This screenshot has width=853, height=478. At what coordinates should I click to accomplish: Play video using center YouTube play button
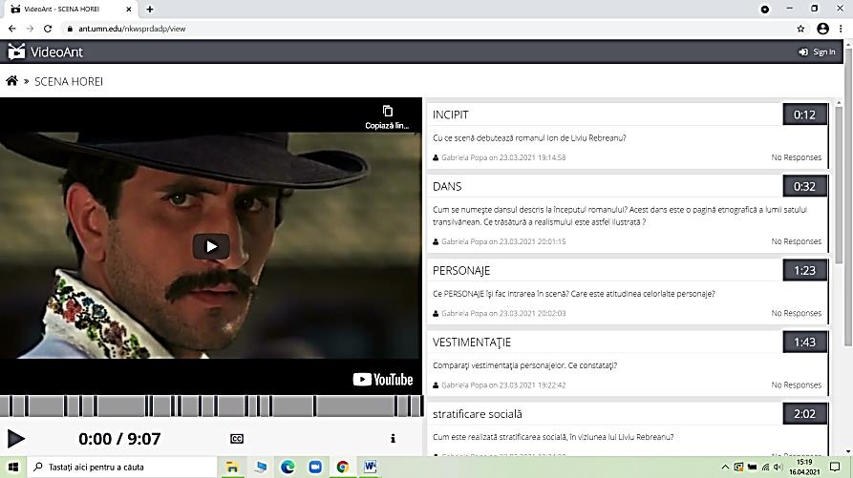tap(211, 246)
